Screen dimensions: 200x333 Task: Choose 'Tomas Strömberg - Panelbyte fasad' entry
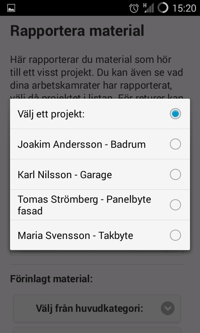coord(100,205)
